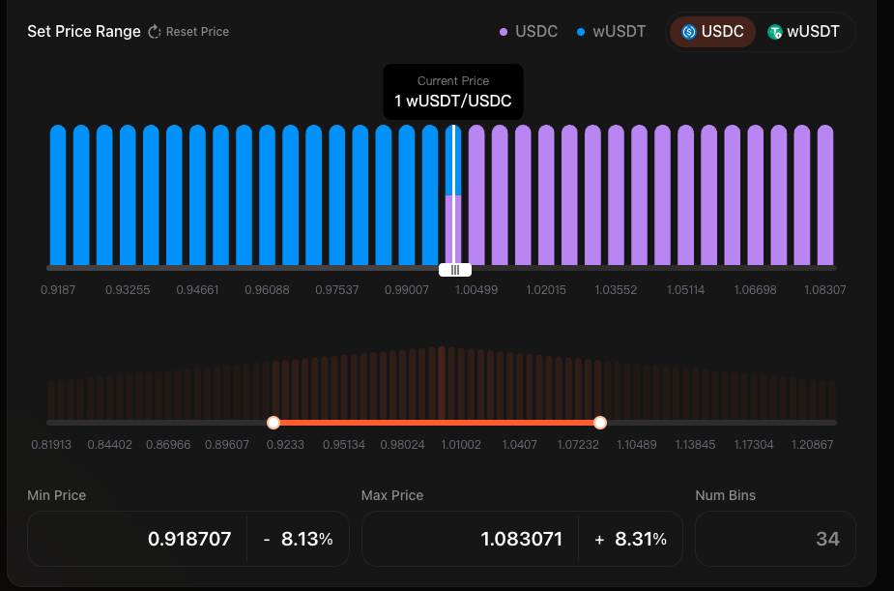Screen dimensions: 894x591
Task: Grab the current price handle under bin chart
Action: [x=455, y=270]
